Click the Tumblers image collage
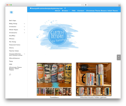 [54, 79]
